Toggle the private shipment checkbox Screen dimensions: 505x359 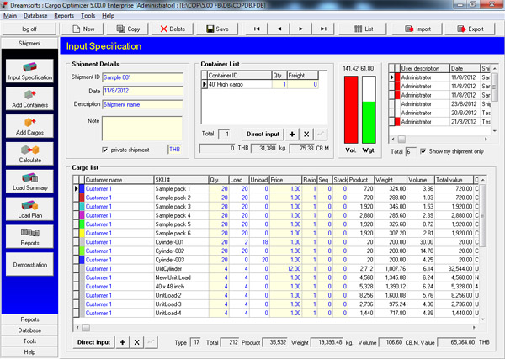tap(104, 150)
